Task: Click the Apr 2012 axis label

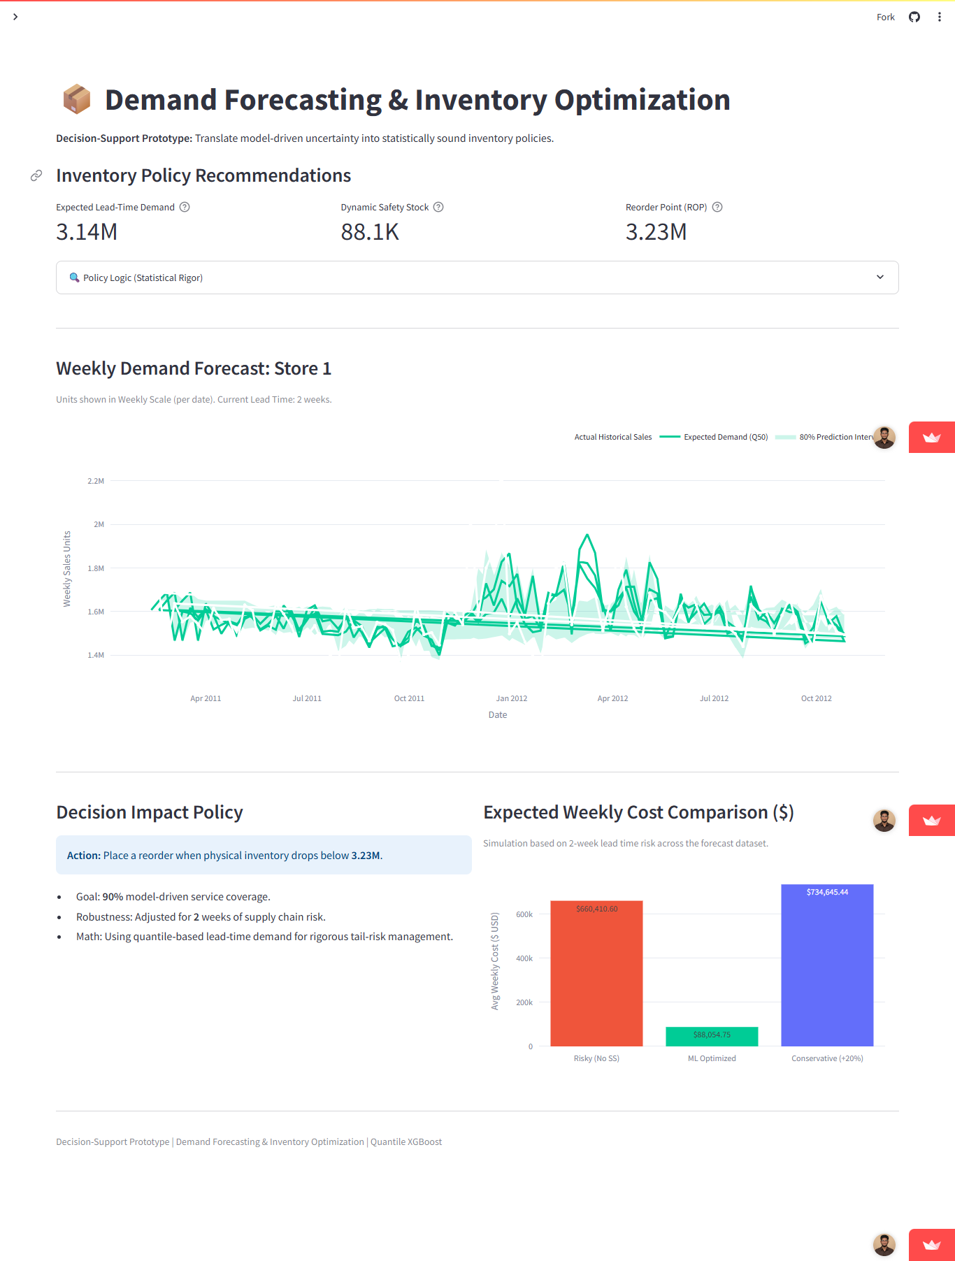Action: [612, 698]
